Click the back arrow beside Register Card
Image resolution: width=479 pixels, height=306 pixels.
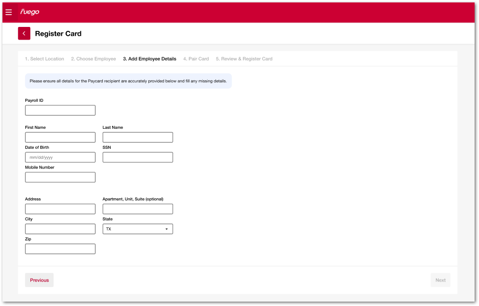24,33
